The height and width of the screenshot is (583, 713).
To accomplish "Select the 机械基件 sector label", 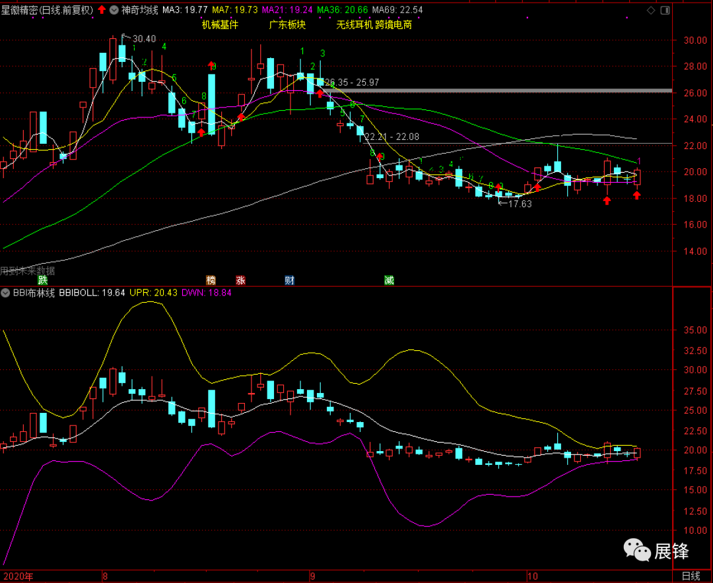I will point(220,24).
